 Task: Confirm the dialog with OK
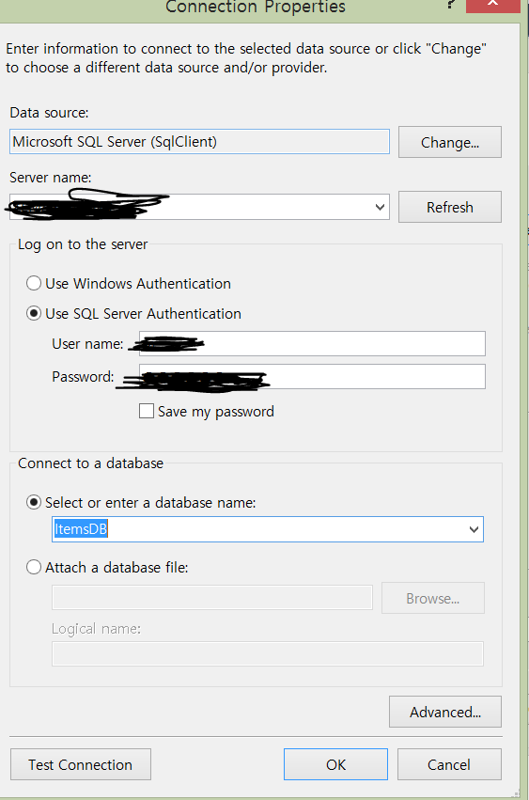(x=335, y=765)
